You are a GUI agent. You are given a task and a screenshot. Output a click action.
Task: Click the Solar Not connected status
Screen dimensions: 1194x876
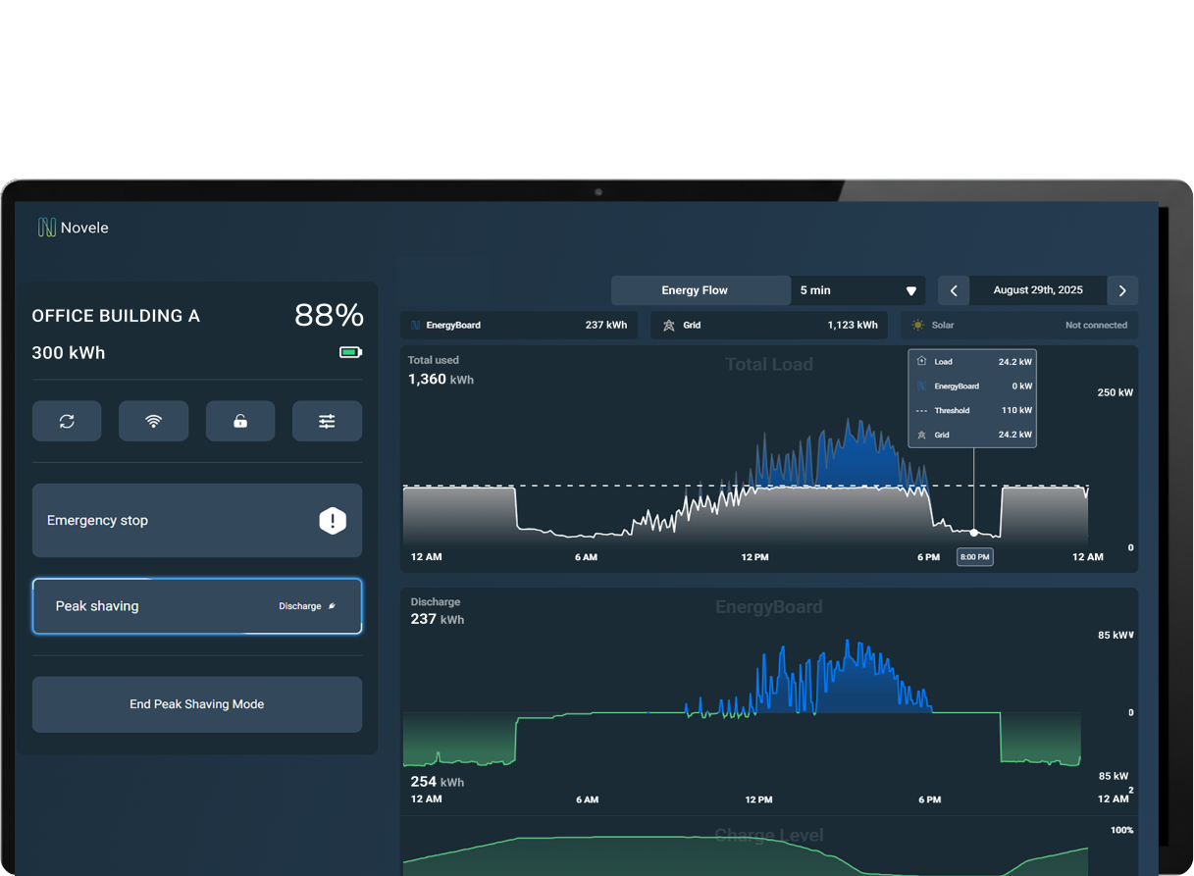[1096, 326]
